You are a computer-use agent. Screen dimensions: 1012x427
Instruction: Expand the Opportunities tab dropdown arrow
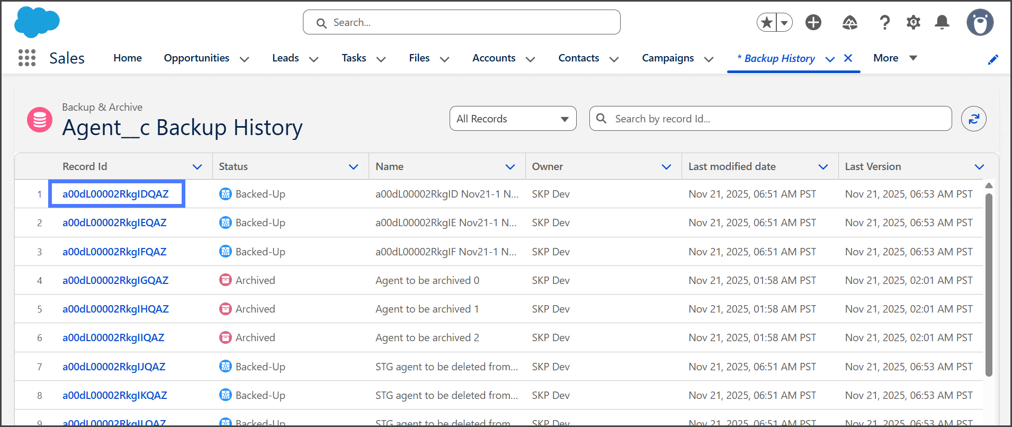(x=244, y=59)
